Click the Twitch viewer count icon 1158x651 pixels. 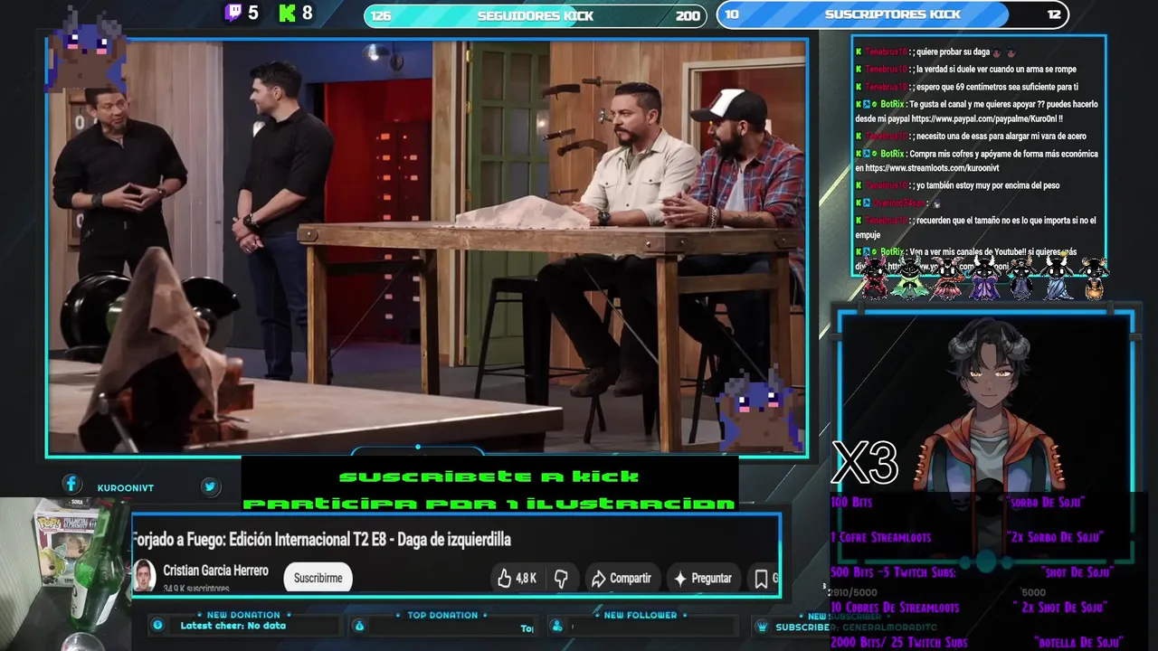pos(233,13)
